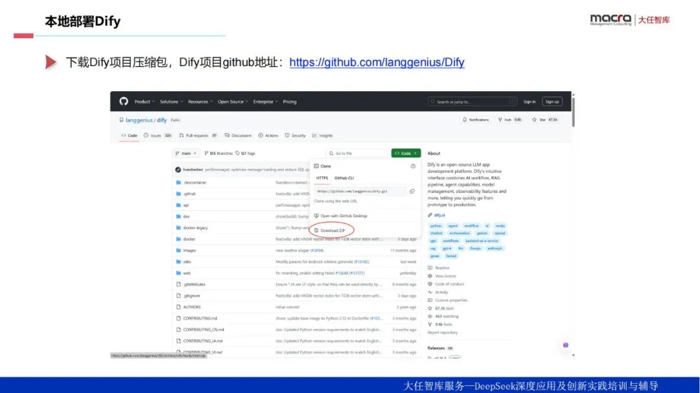Focus the Search or jump to field
The width and height of the screenshot is (700, 393).
(472, 102)
